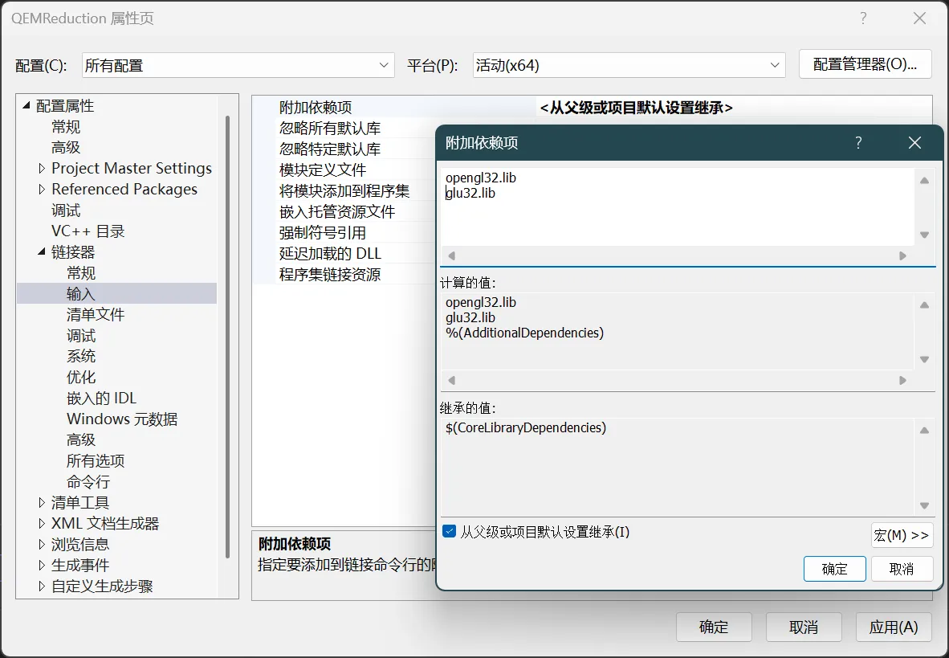Select VC++ 目录 in the property tree
The width and height of the screenshot is (949, 658).
point(88,231)
